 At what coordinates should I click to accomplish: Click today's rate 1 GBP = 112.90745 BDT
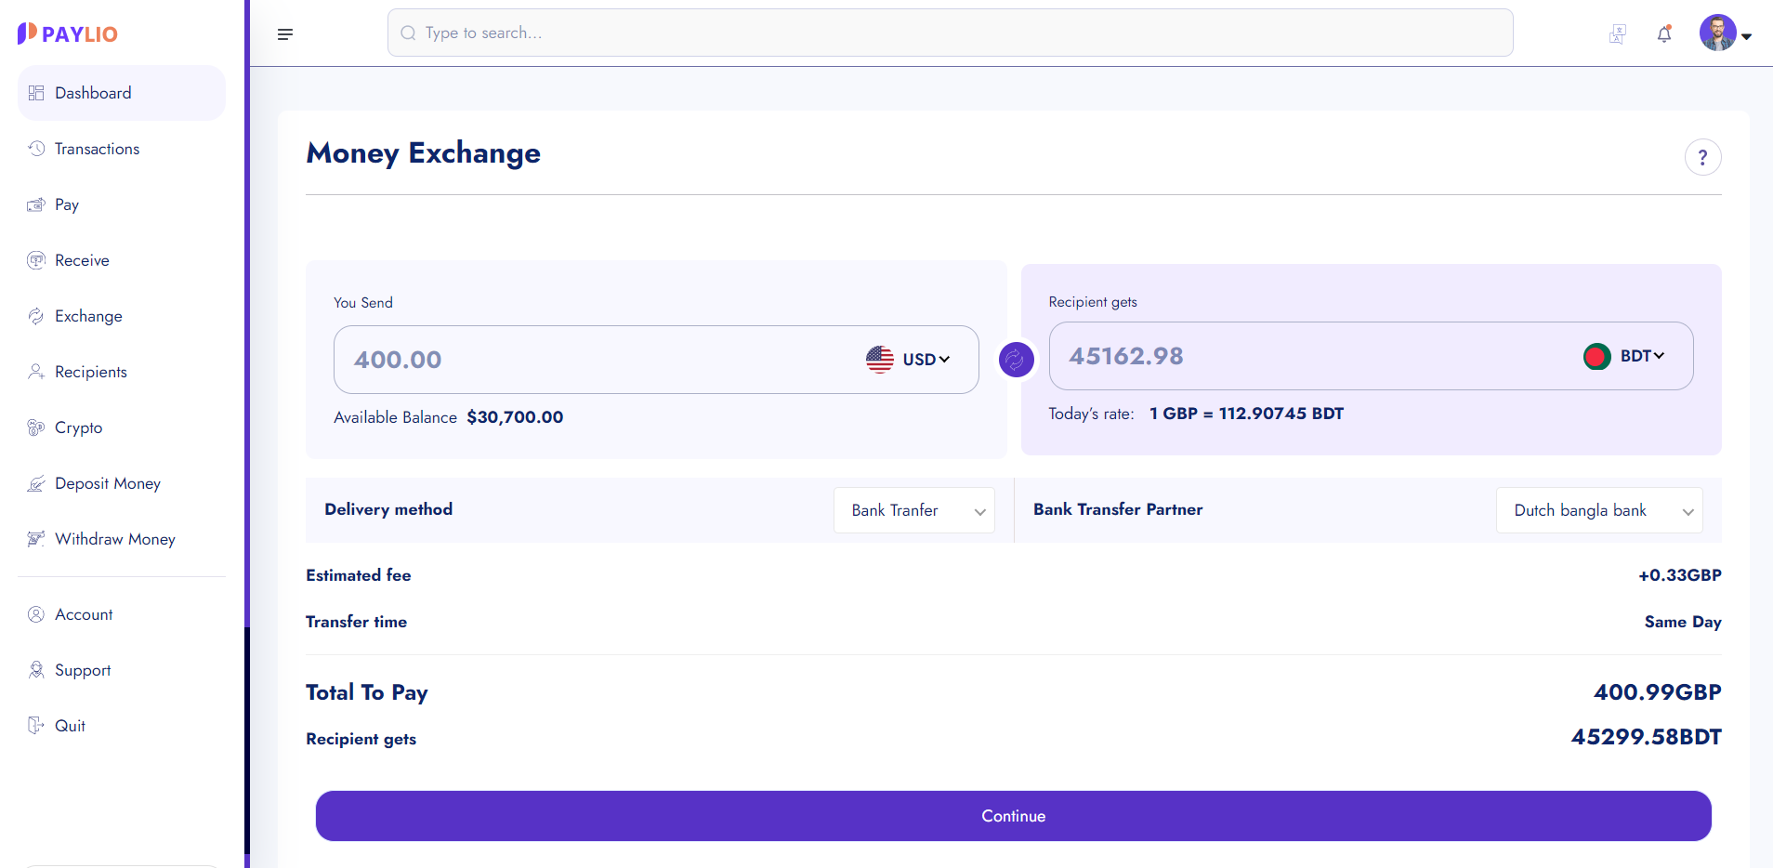tap(1246, 414)
